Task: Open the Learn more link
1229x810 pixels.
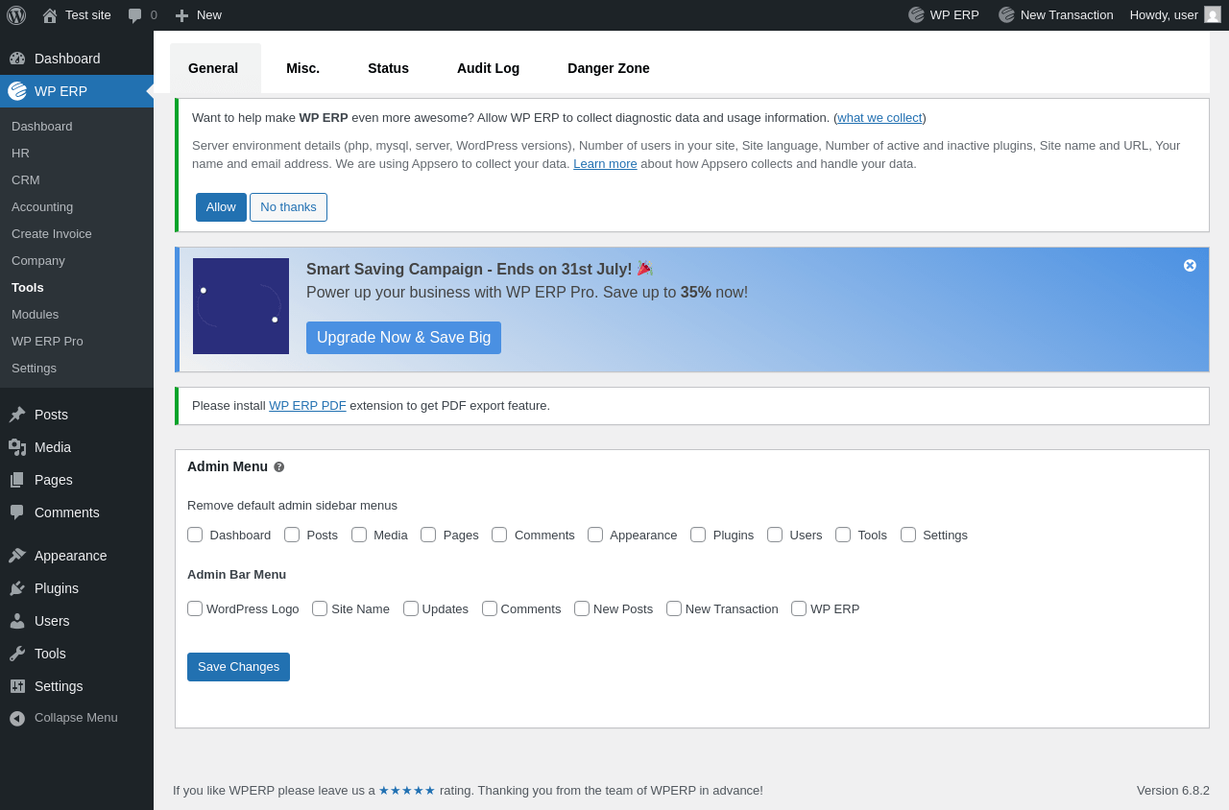Action: tap(605, 163)
